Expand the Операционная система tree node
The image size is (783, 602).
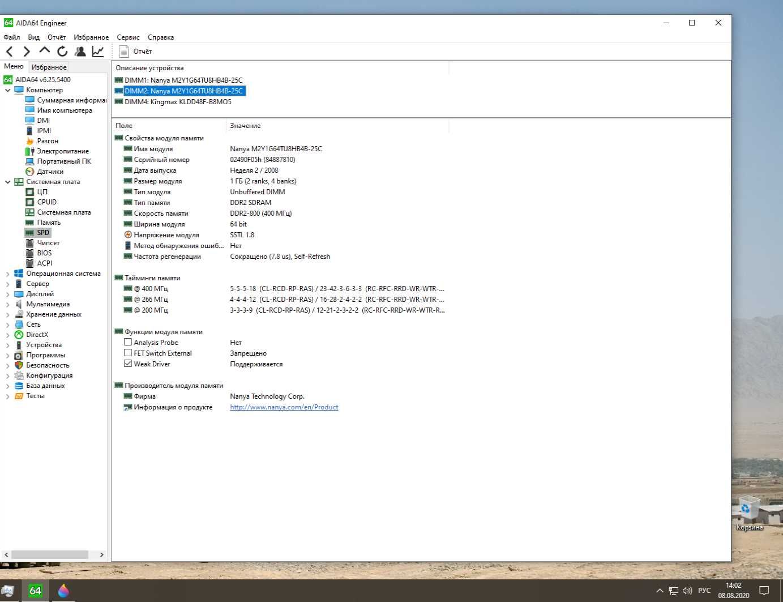click(x=7, y=274)
